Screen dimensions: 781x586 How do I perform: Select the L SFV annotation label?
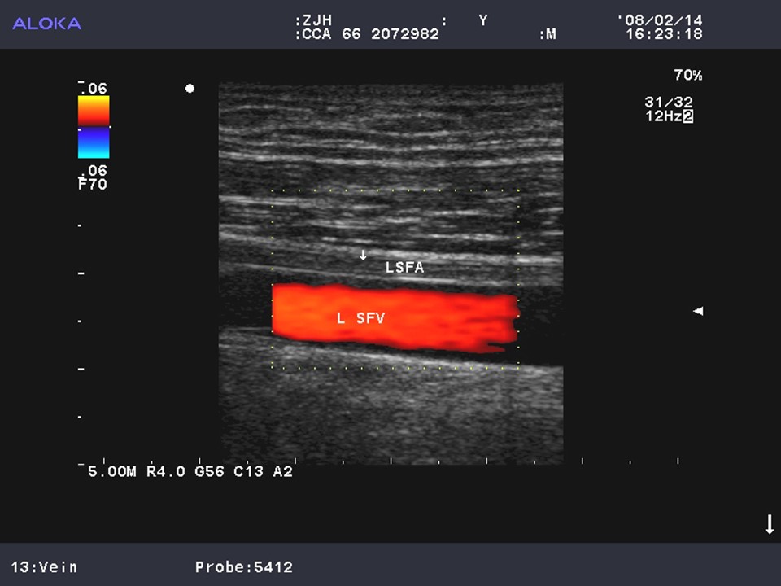pos(360,318)
